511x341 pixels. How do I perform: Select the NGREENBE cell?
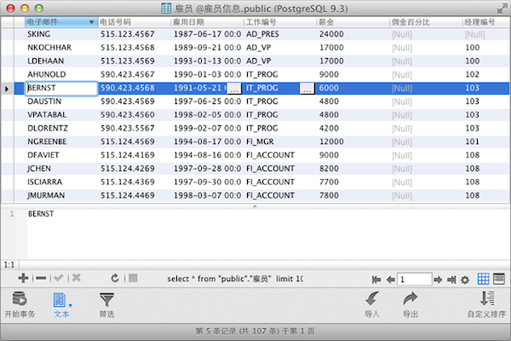click(x=61, y=142)
